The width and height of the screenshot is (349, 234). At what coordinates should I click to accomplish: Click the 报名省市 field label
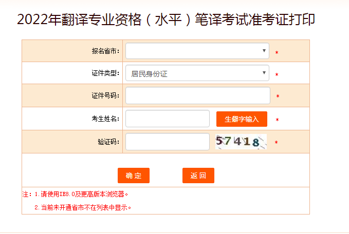tap(106, 51)
